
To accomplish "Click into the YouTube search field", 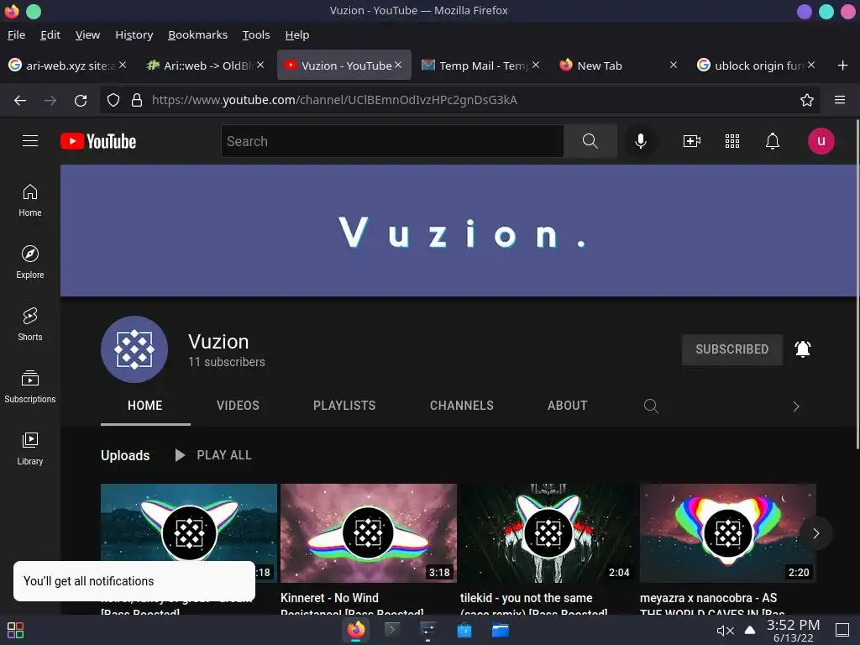I will tap(392, 141).
